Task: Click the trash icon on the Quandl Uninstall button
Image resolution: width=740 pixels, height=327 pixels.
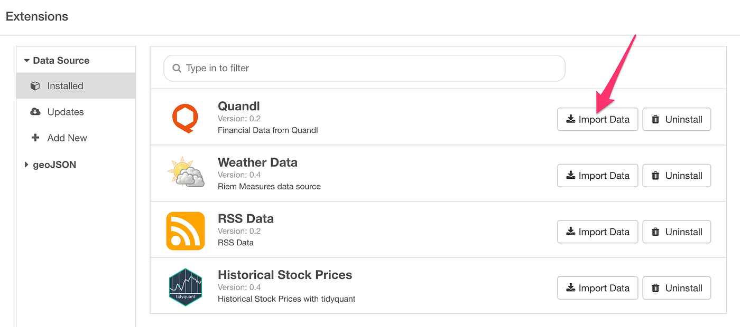Action: pyautogui.click(x=655, y=119)
